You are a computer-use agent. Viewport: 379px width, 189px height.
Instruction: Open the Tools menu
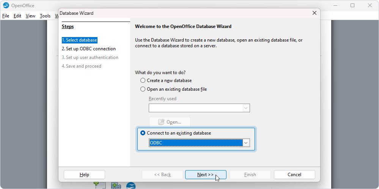click(45, 16)
